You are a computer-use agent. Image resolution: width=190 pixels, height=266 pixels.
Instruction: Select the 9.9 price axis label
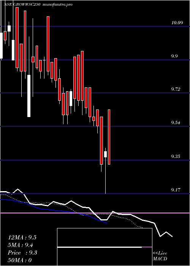174,56
